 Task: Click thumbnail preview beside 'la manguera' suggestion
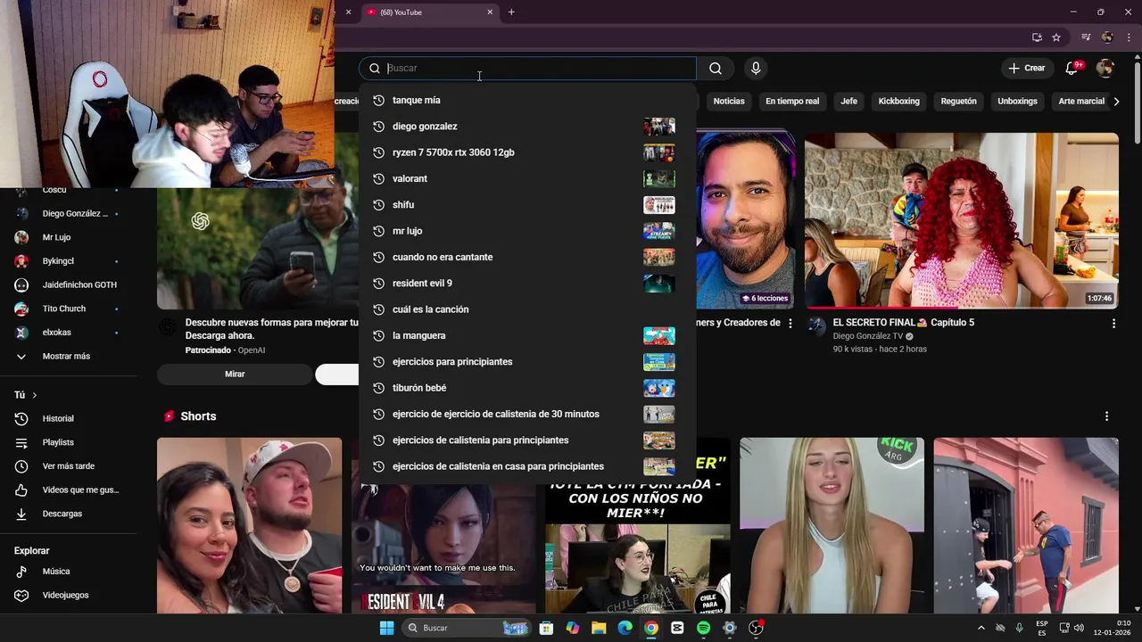tap(659, 335)
